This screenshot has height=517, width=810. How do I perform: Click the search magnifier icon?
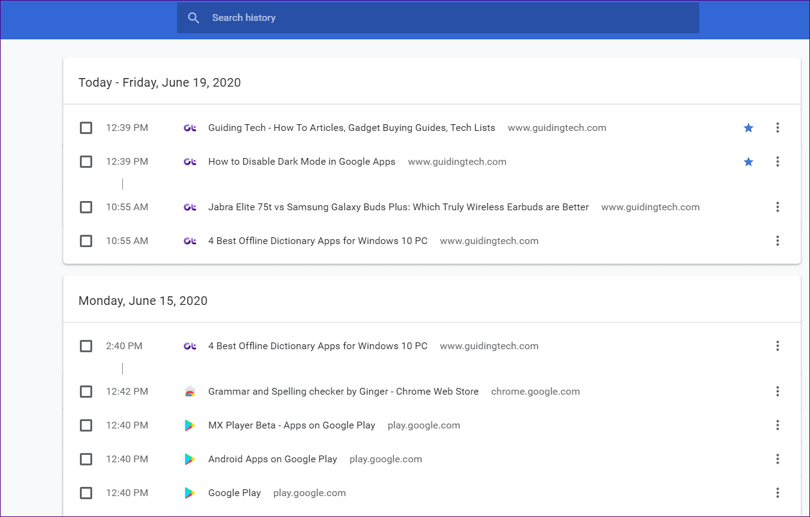tap(194, 18)
